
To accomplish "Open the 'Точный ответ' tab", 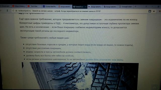I will click(126, 7).
